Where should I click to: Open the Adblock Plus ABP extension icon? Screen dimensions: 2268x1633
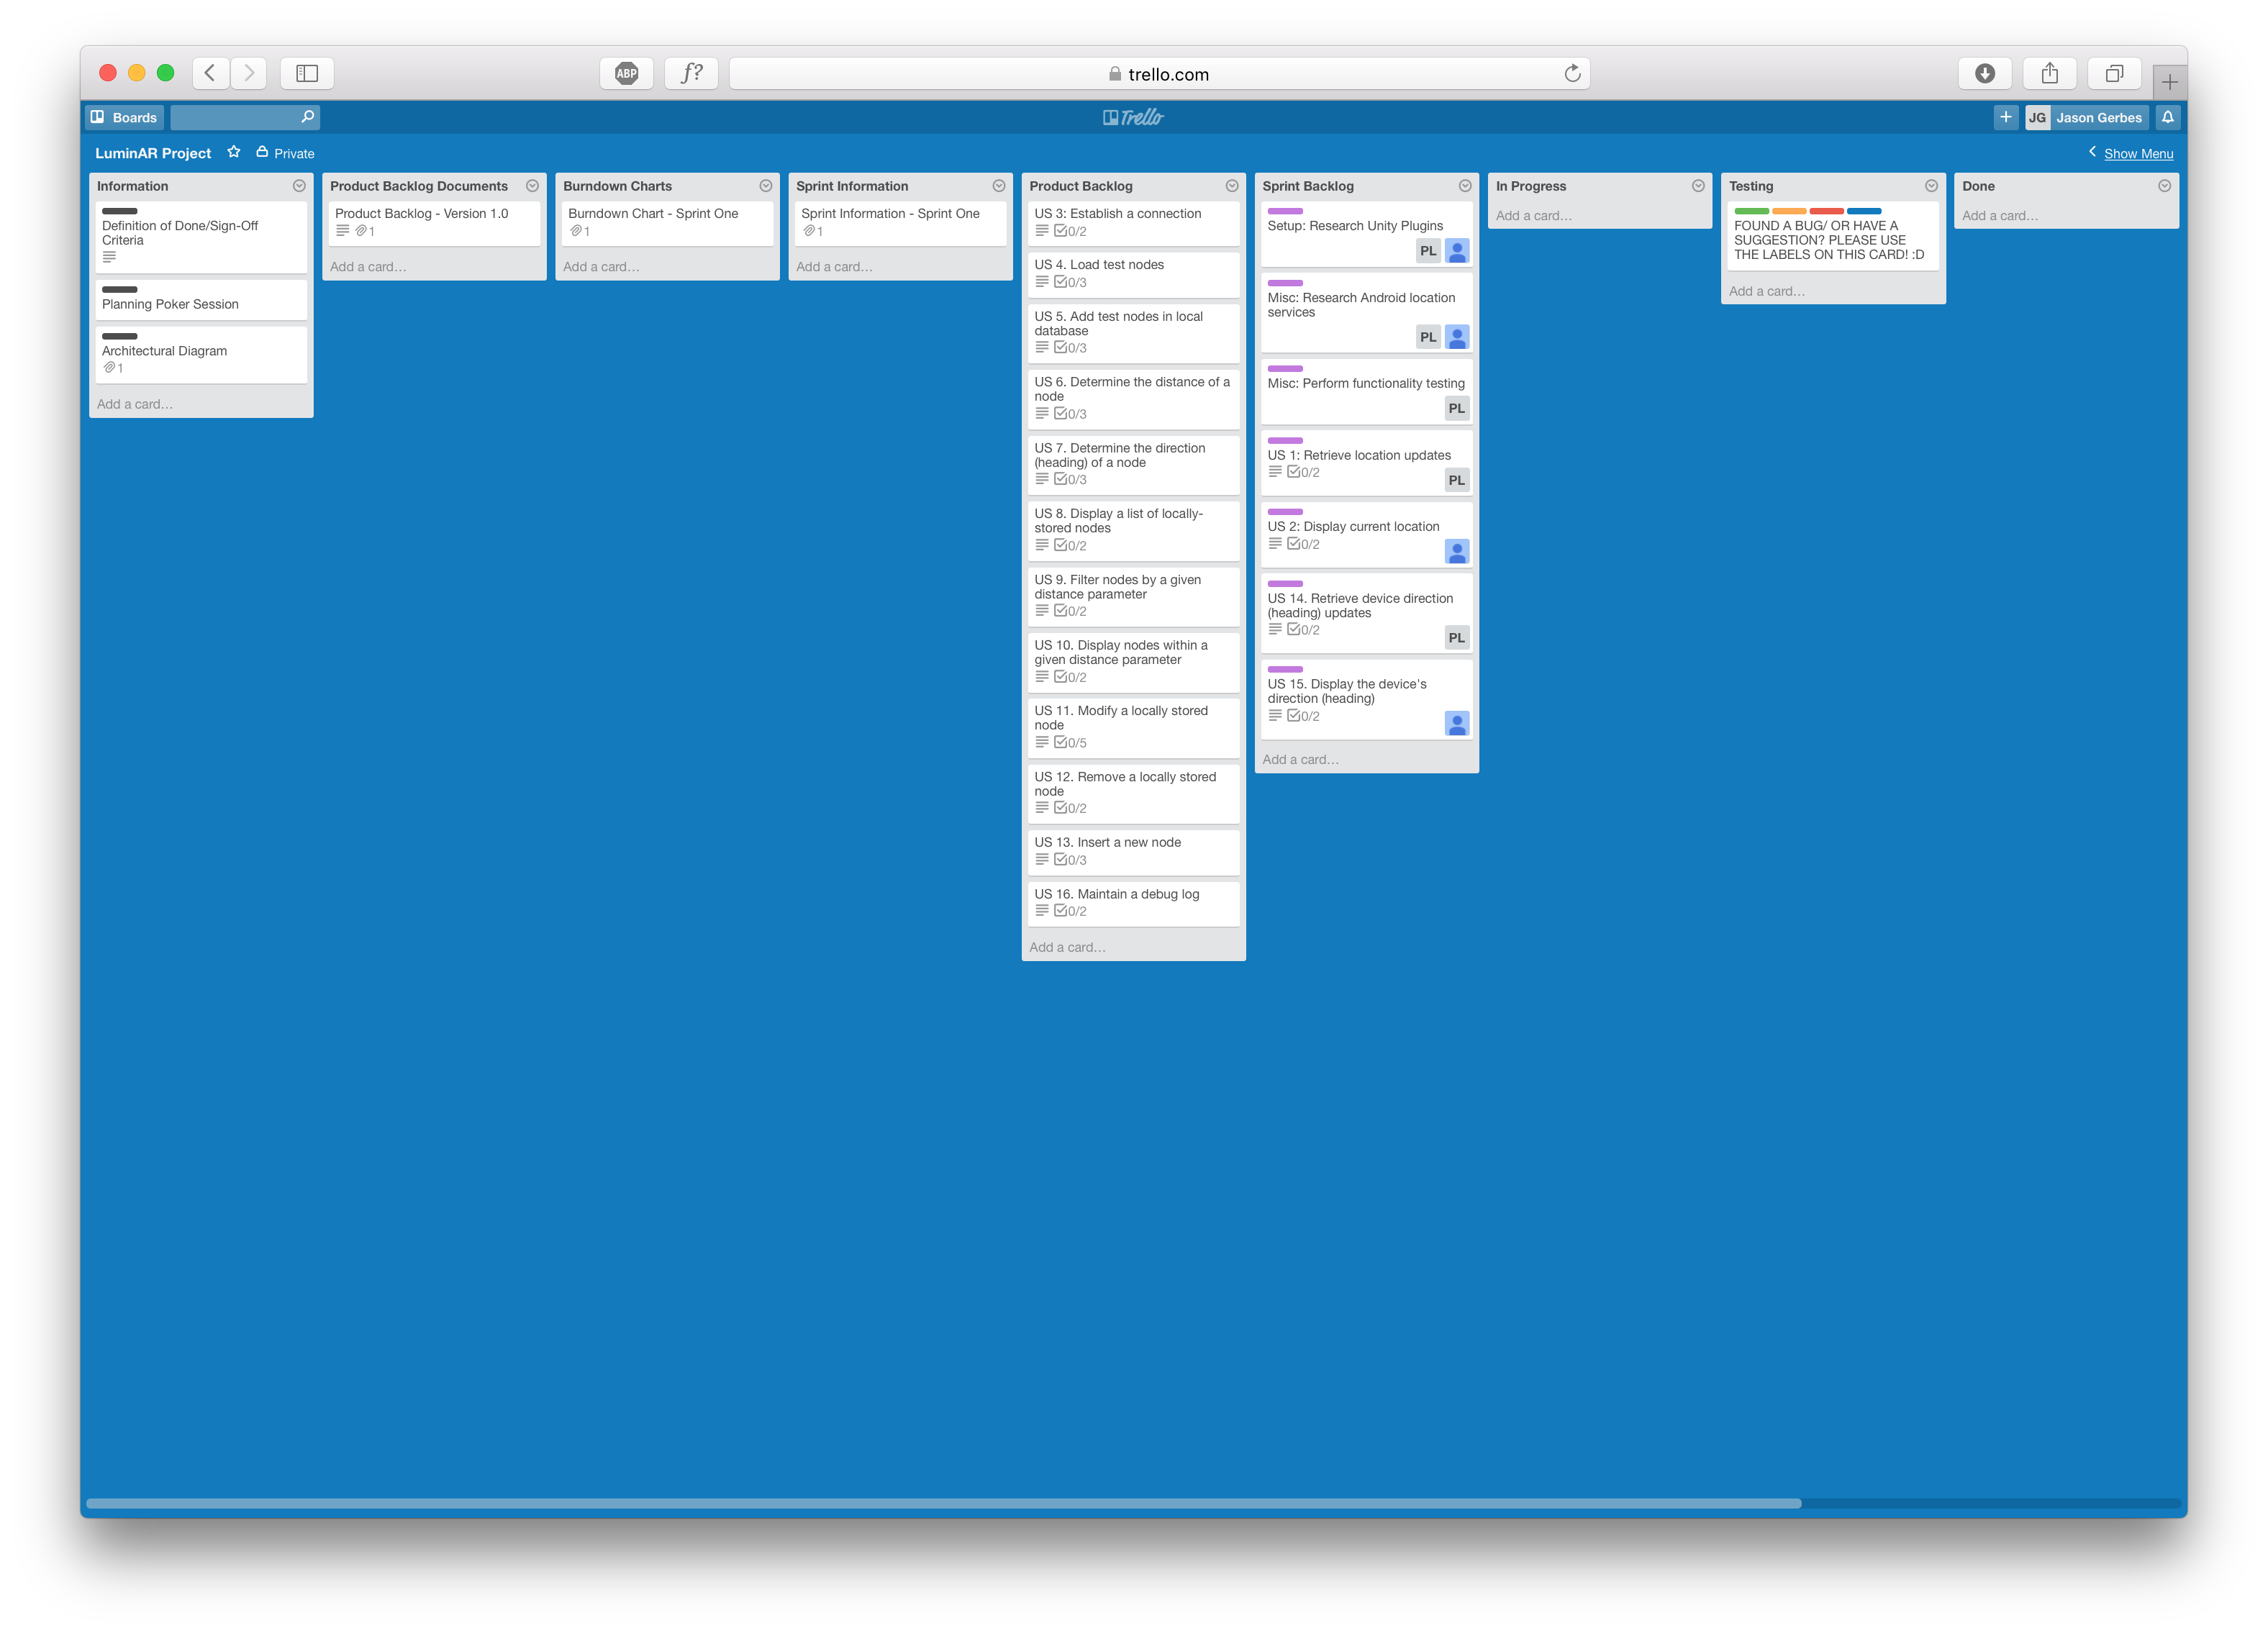click(x=626, y=73)
